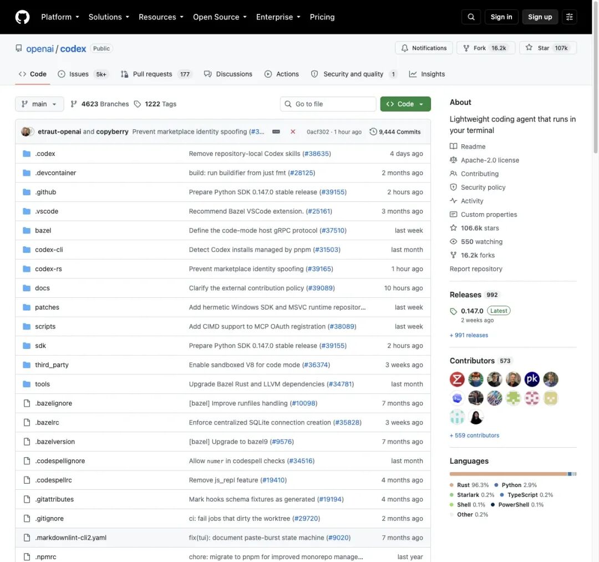Open the main branch selector dropdown
599x562 pixels.
[x=39, y=104]
